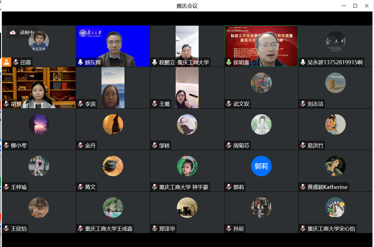Click the mic icon next to 柳小琴
Viewport: 374px width, 247px height.
pos(6,145)
